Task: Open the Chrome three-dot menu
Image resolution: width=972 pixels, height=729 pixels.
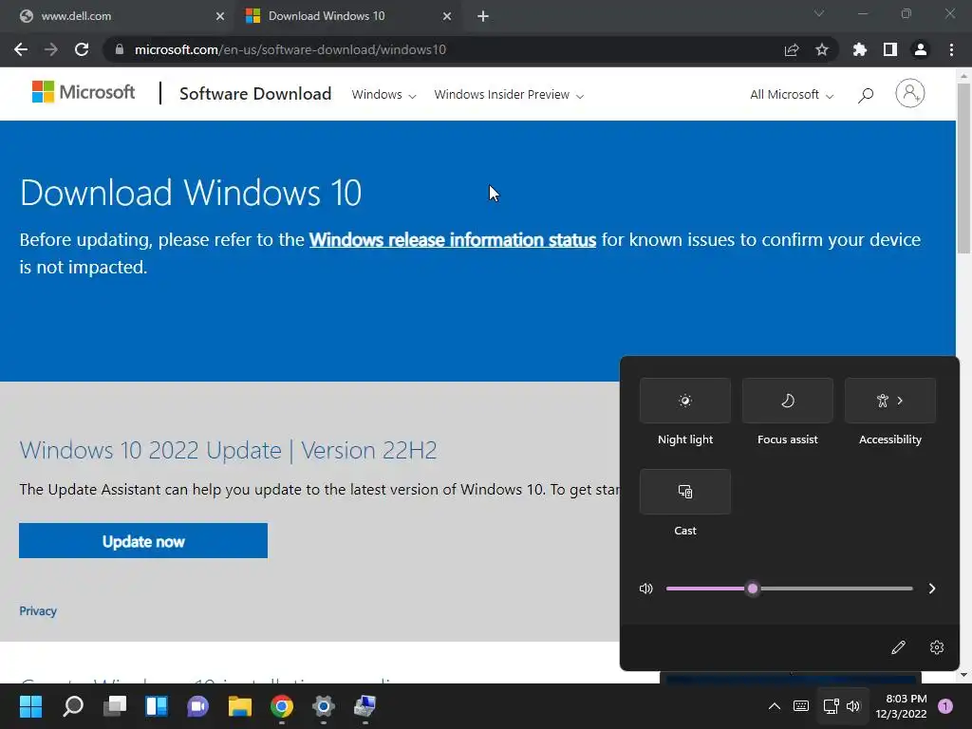Action: (951, 49)
